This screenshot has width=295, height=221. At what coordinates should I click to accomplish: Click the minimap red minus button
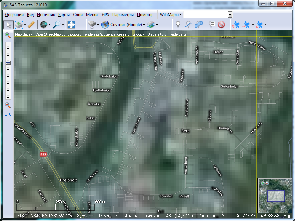pyautogui.click(x=267, y=183)
